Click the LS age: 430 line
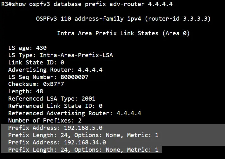225x159 pixels. click(27, 48)
